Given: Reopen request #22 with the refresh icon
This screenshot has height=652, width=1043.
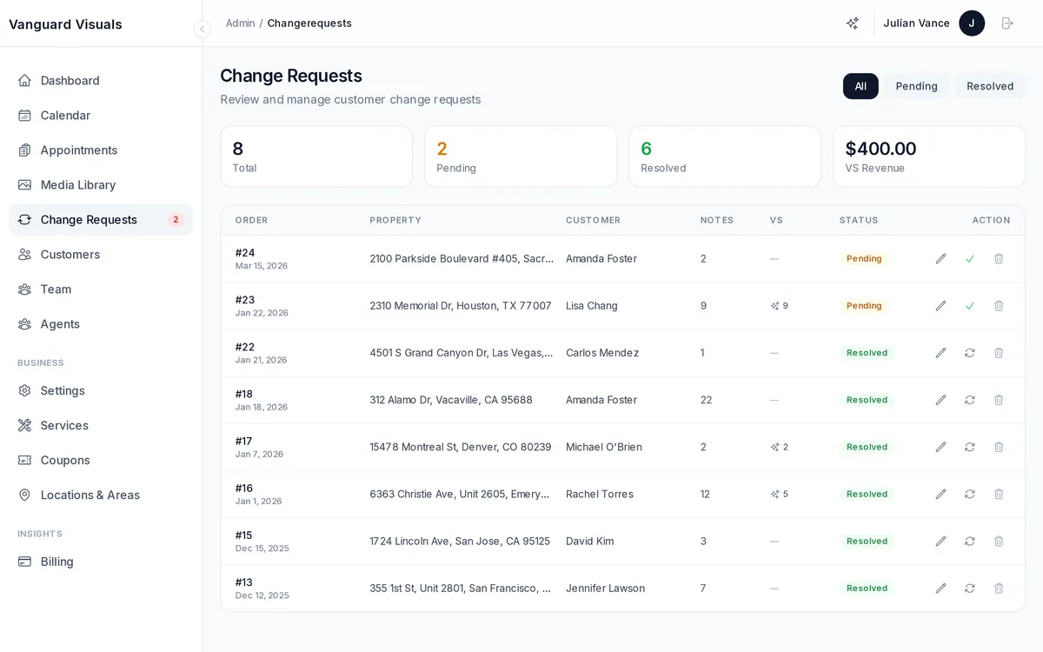Looking at the screenshot, I should 969,353.
